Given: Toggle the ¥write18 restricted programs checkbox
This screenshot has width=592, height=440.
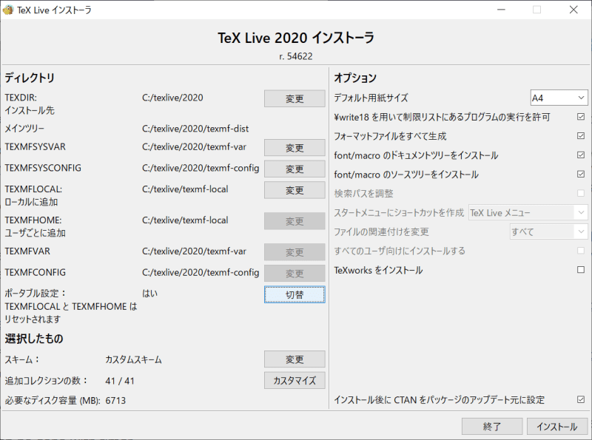Looking at the screenshot, I should coord(580,117).
